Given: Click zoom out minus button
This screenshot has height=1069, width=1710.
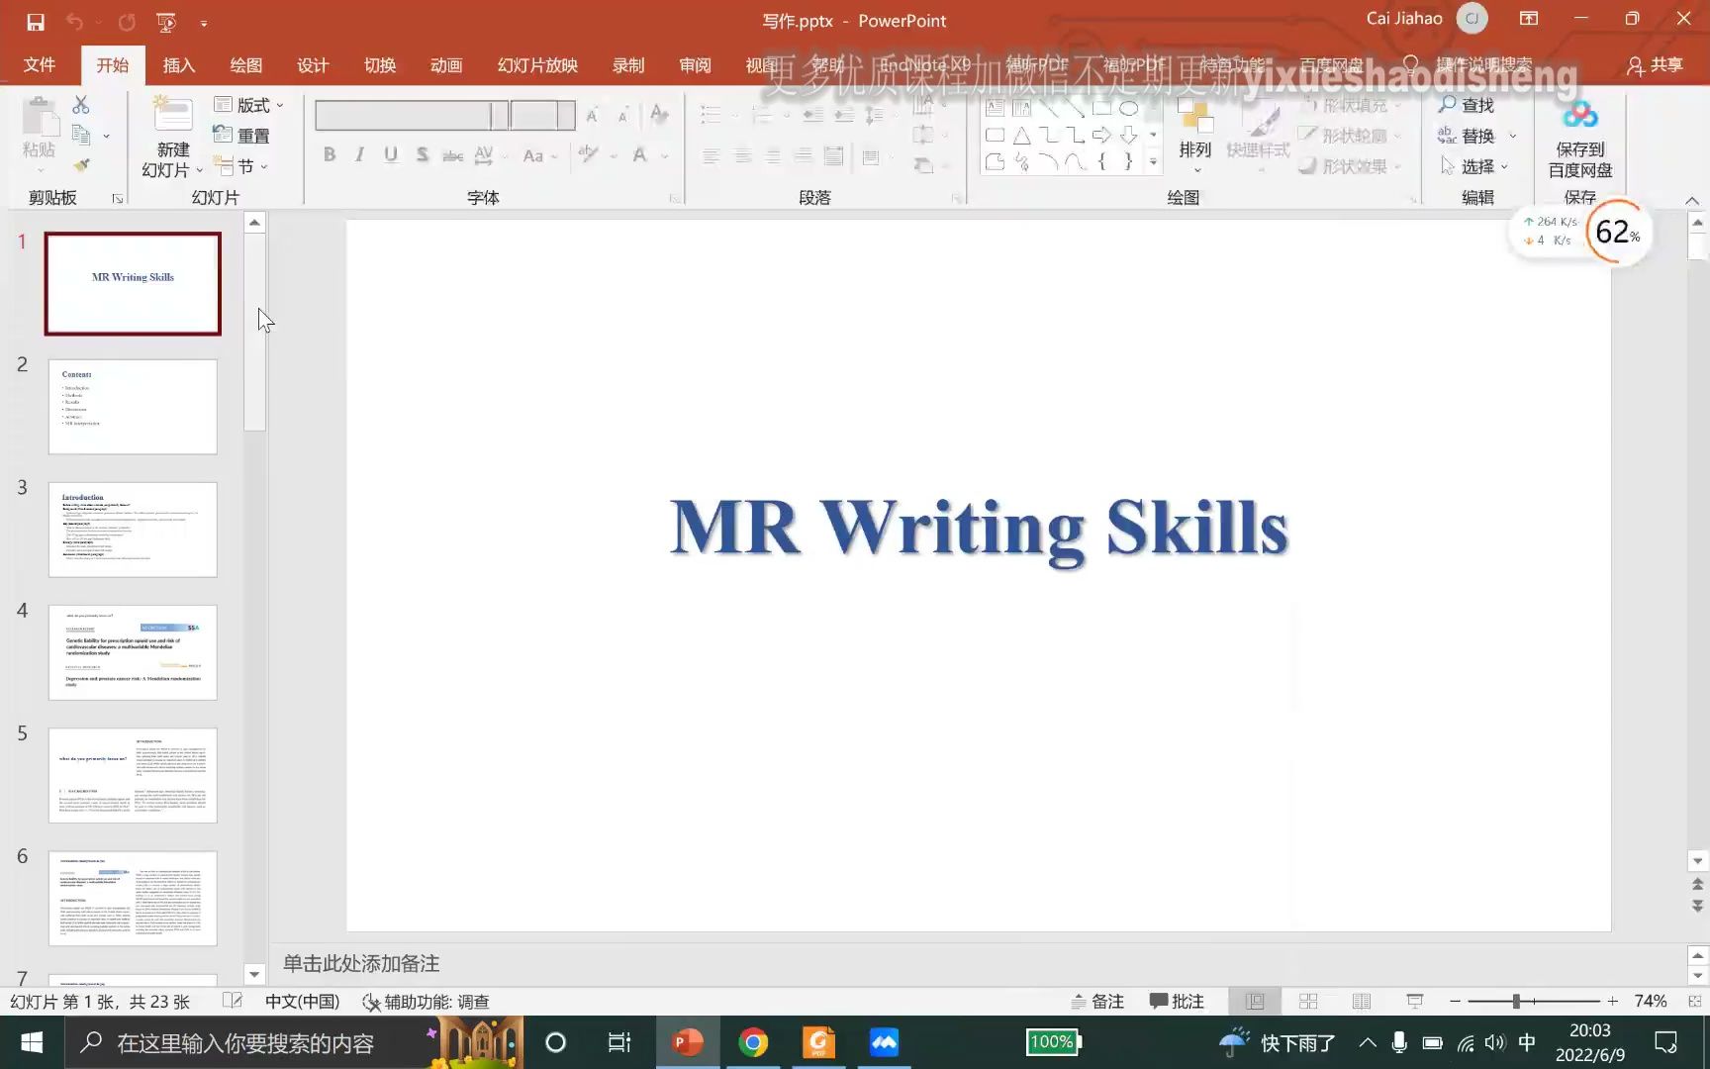Looking at the screenshot, I should 1455,1002.
